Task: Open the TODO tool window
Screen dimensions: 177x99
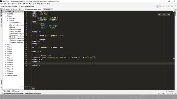Action: 7,91
